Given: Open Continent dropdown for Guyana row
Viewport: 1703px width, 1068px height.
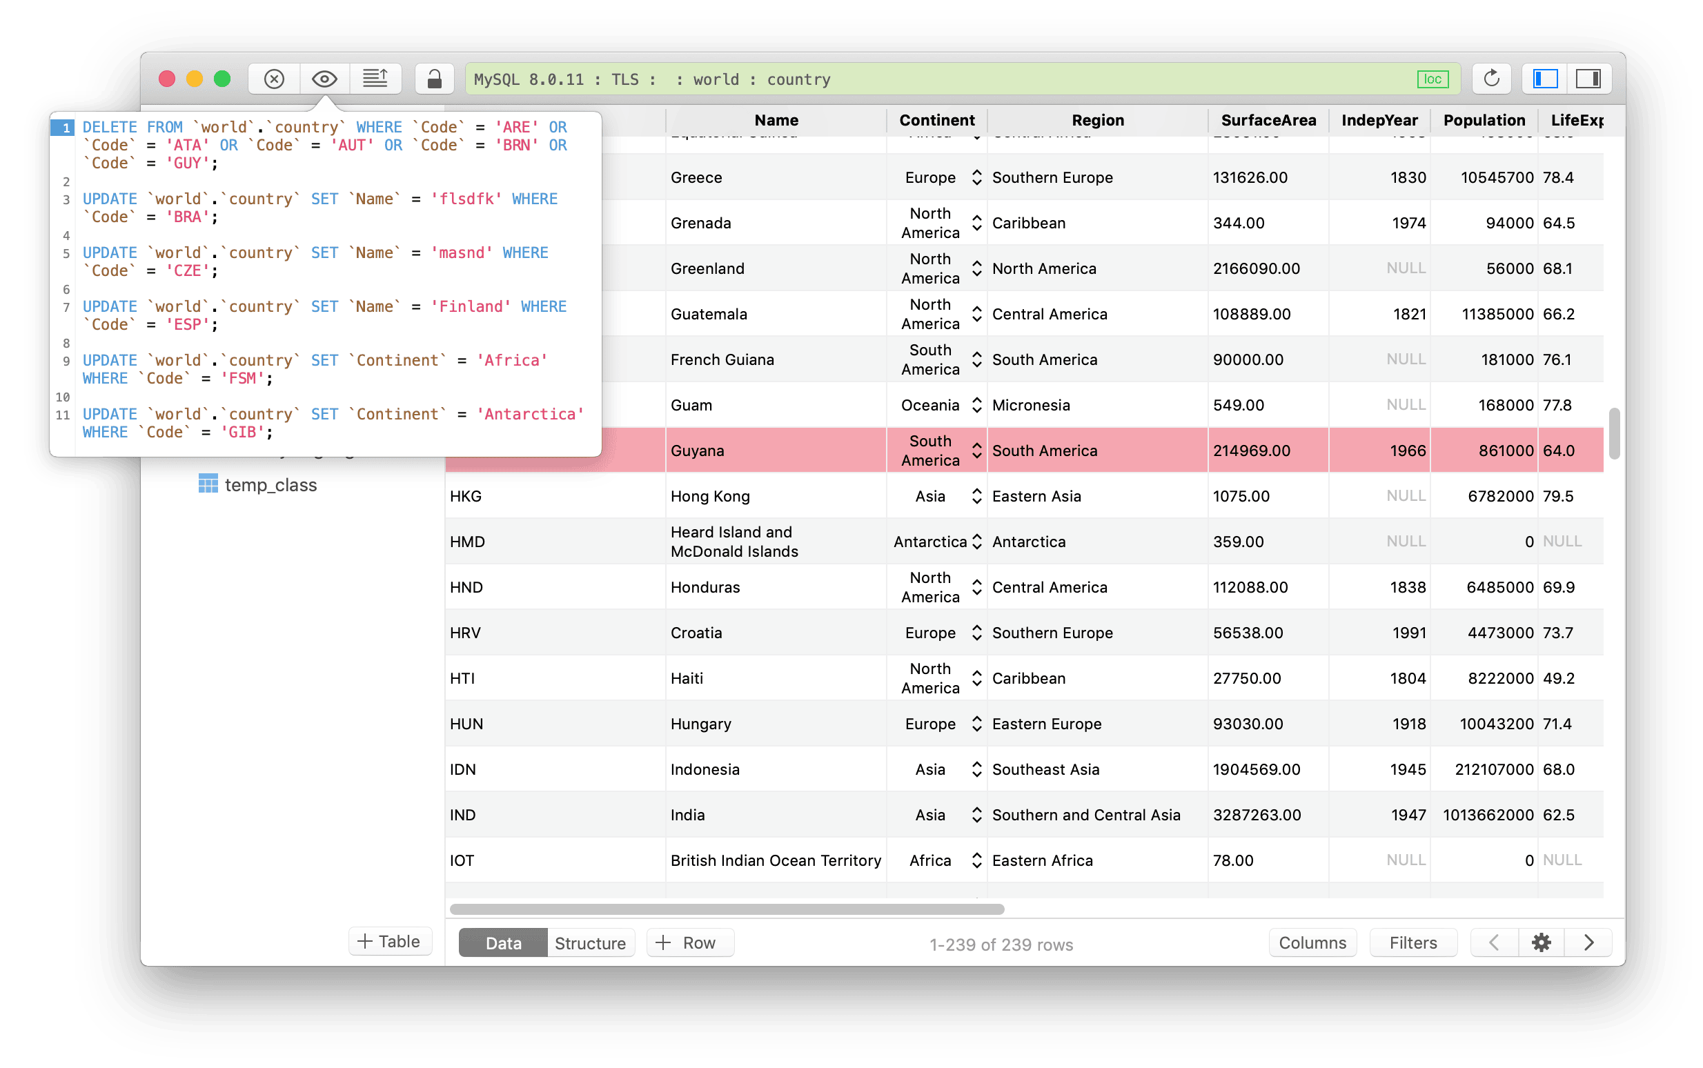Looking at the screenshot, I should point(976,451).
